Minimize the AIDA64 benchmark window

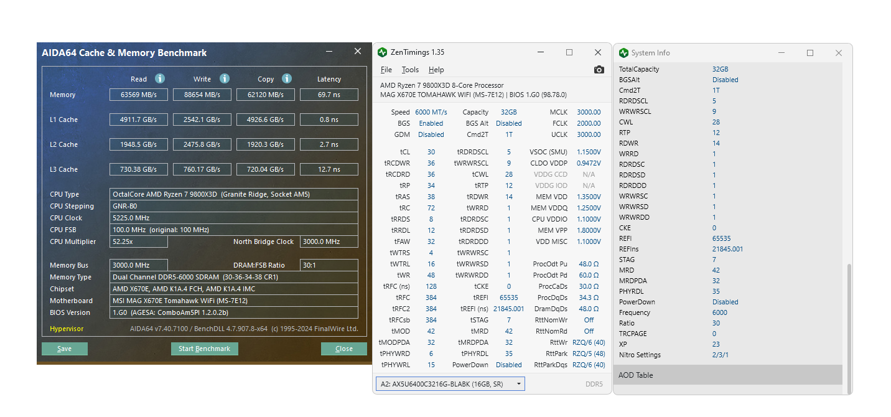(x=330, y=52)
